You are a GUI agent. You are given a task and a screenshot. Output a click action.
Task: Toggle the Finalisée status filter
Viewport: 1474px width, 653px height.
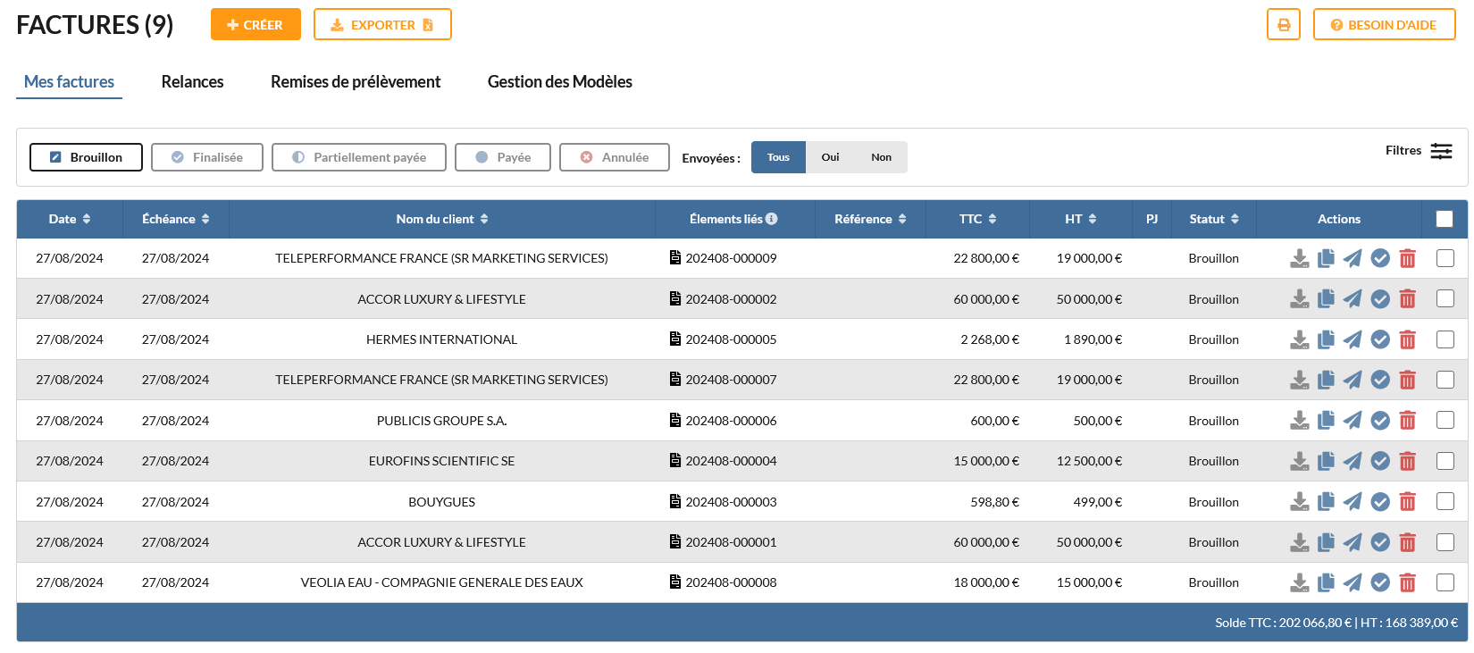pos(207,157)
